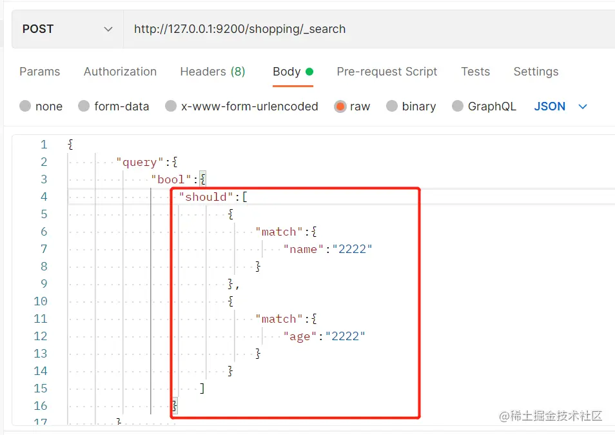Click line number 16 in the gutter
Screen dimensions: 615x435
(x=41, y=405)
